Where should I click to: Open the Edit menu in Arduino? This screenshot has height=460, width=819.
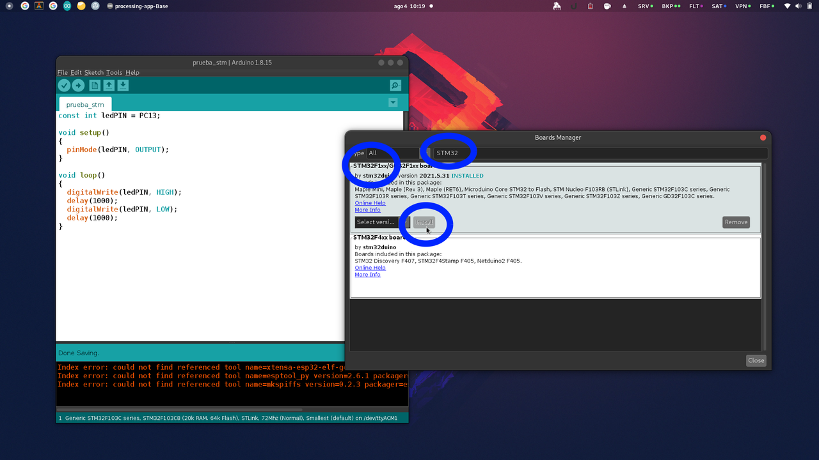point(76,72)
